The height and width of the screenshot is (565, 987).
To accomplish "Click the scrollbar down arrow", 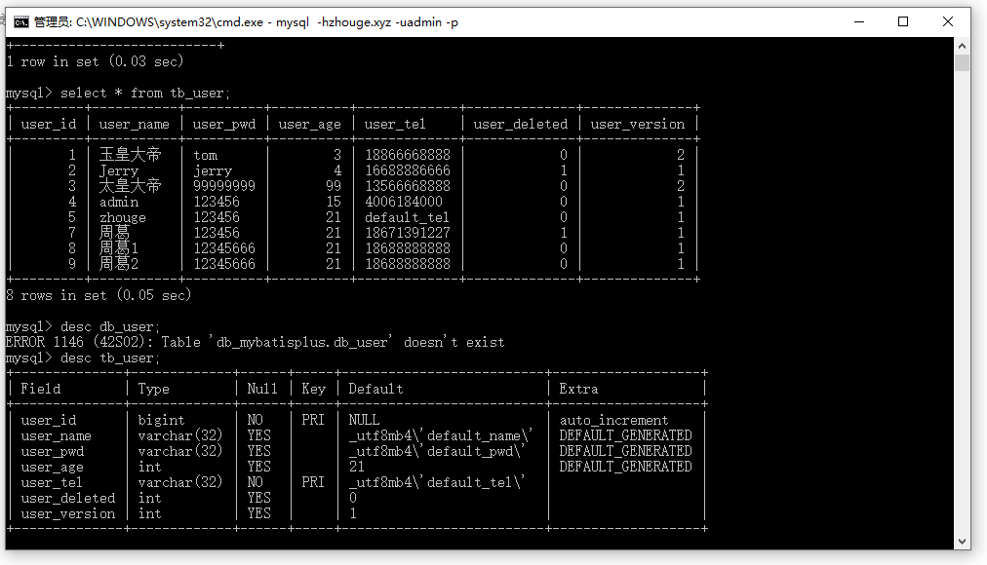I will click(962, 541).
